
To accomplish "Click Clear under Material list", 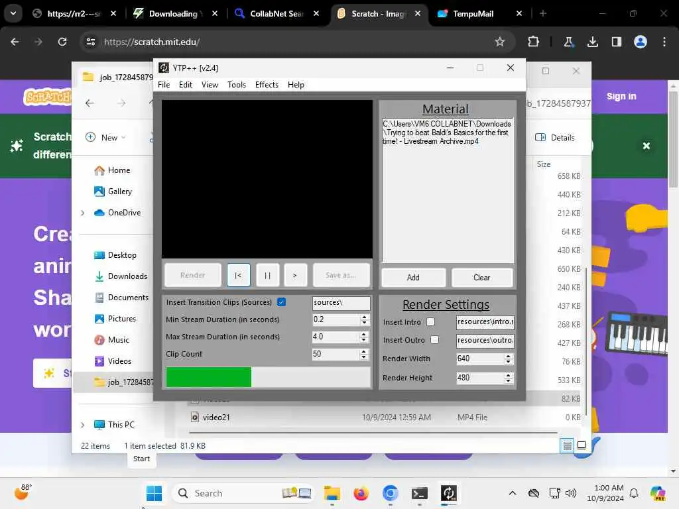I will [x=481, y=278].
